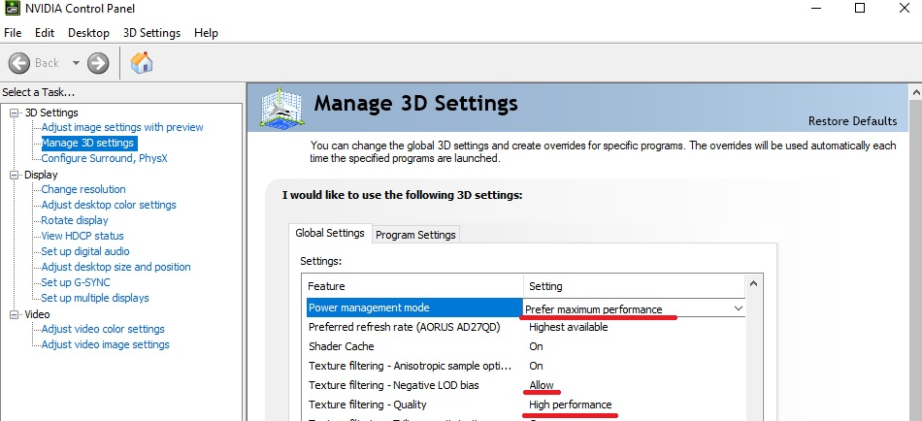Collapse the 3D Settings tree node
Screen dimensions: 922x421
pyautogui.click(x=14, y=113)
